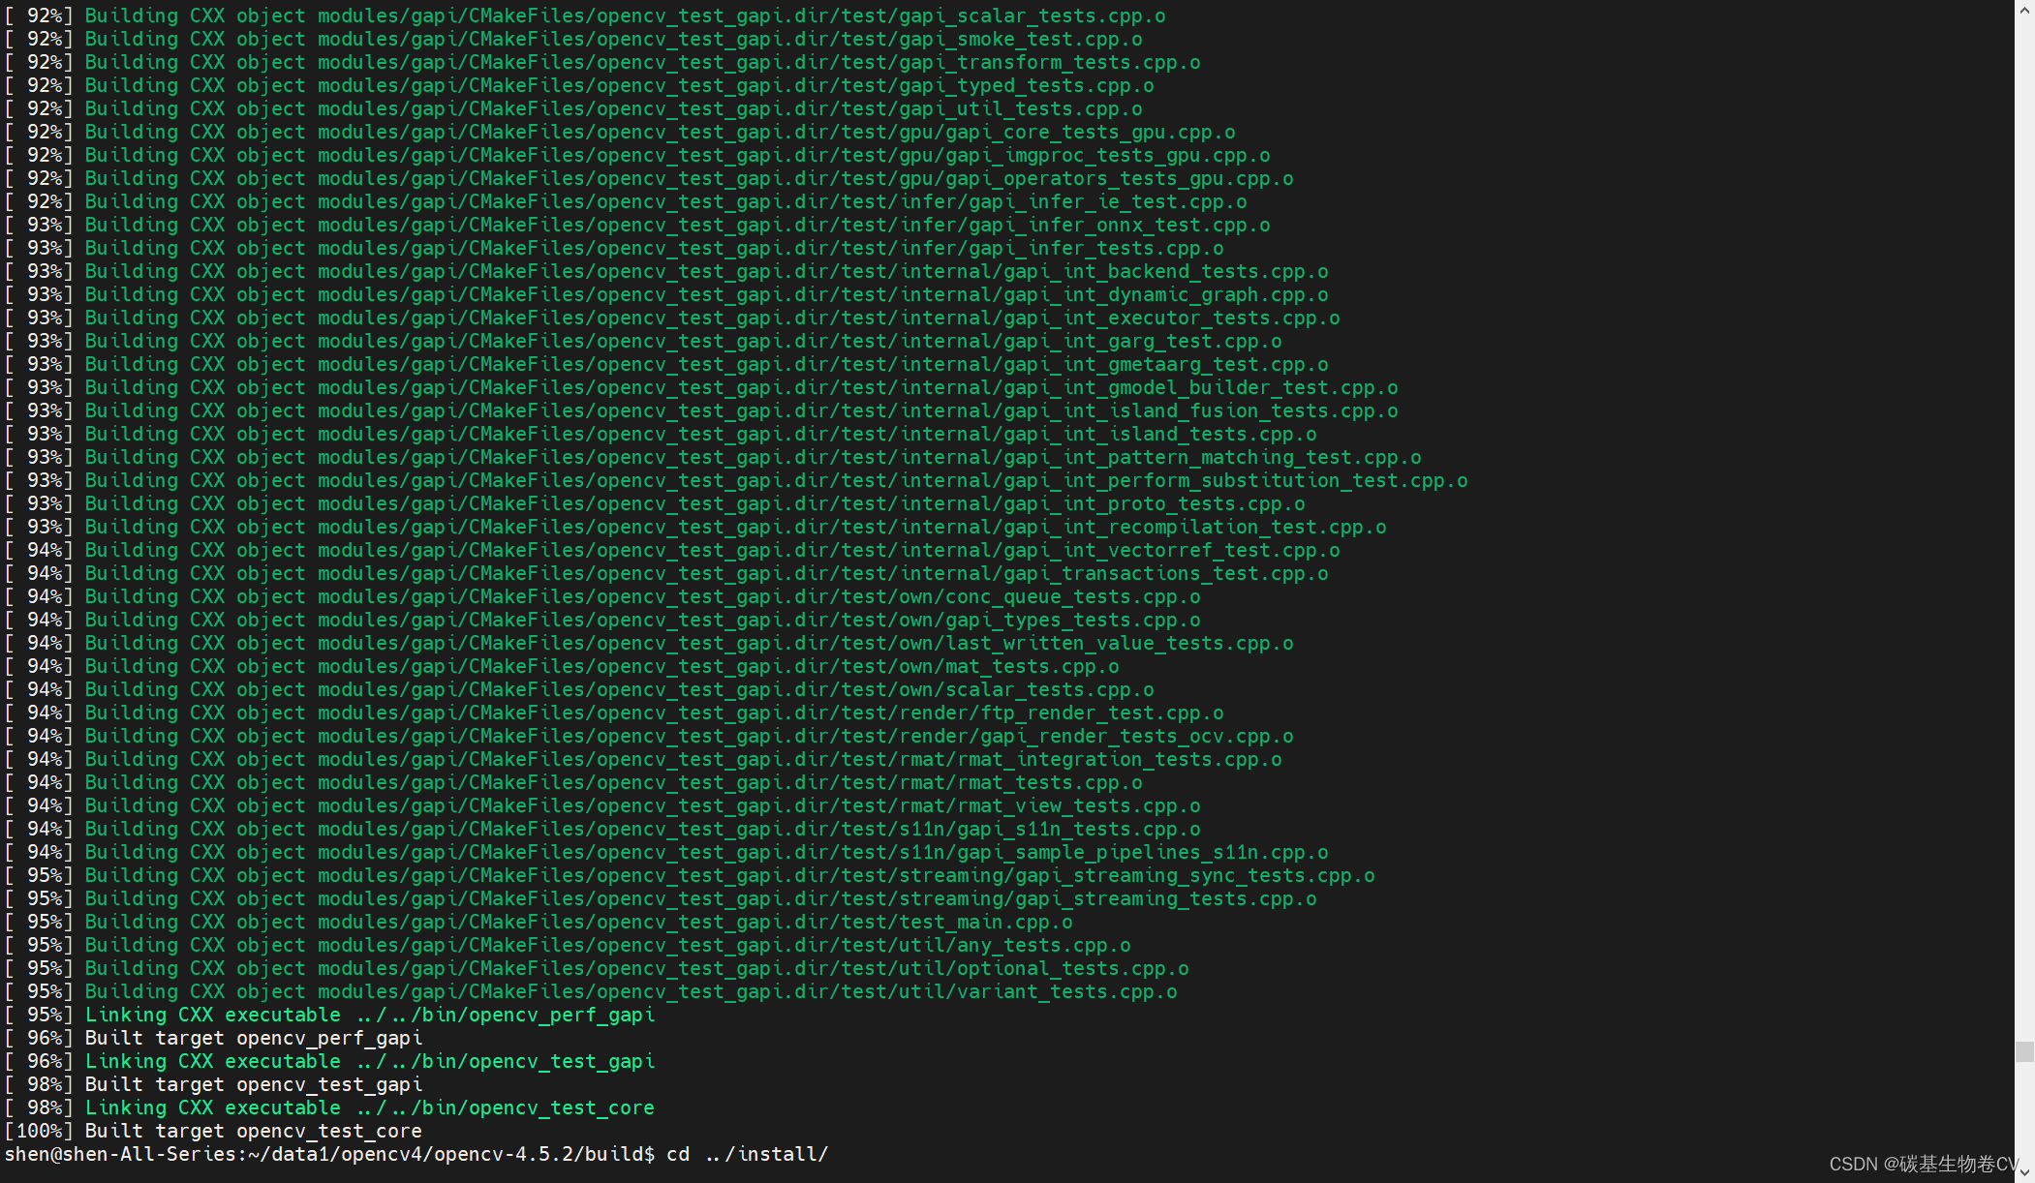Click the gapi_imgproc_tests_gpu.cpp.o line
The image size is (2035, 1183).
pos(637,156)
